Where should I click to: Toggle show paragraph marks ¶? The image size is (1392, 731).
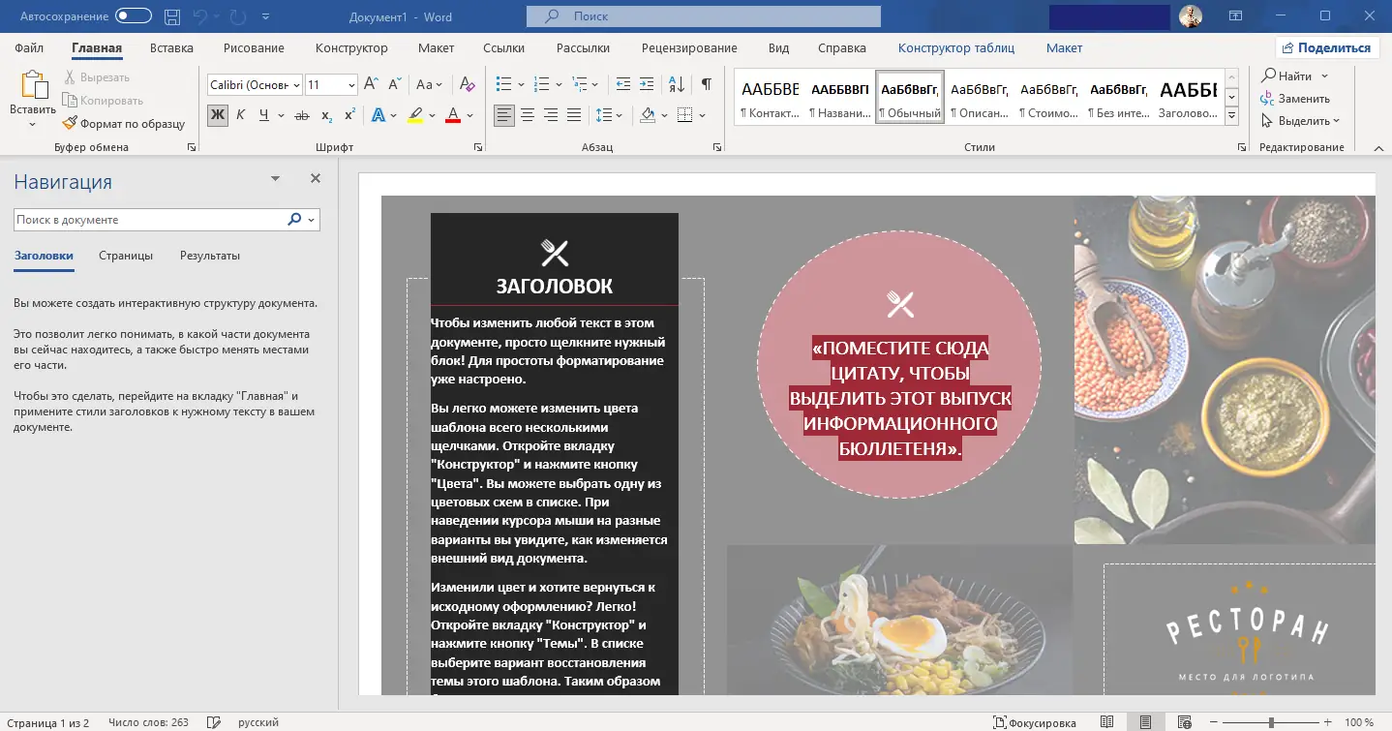[x=707, y=84]
